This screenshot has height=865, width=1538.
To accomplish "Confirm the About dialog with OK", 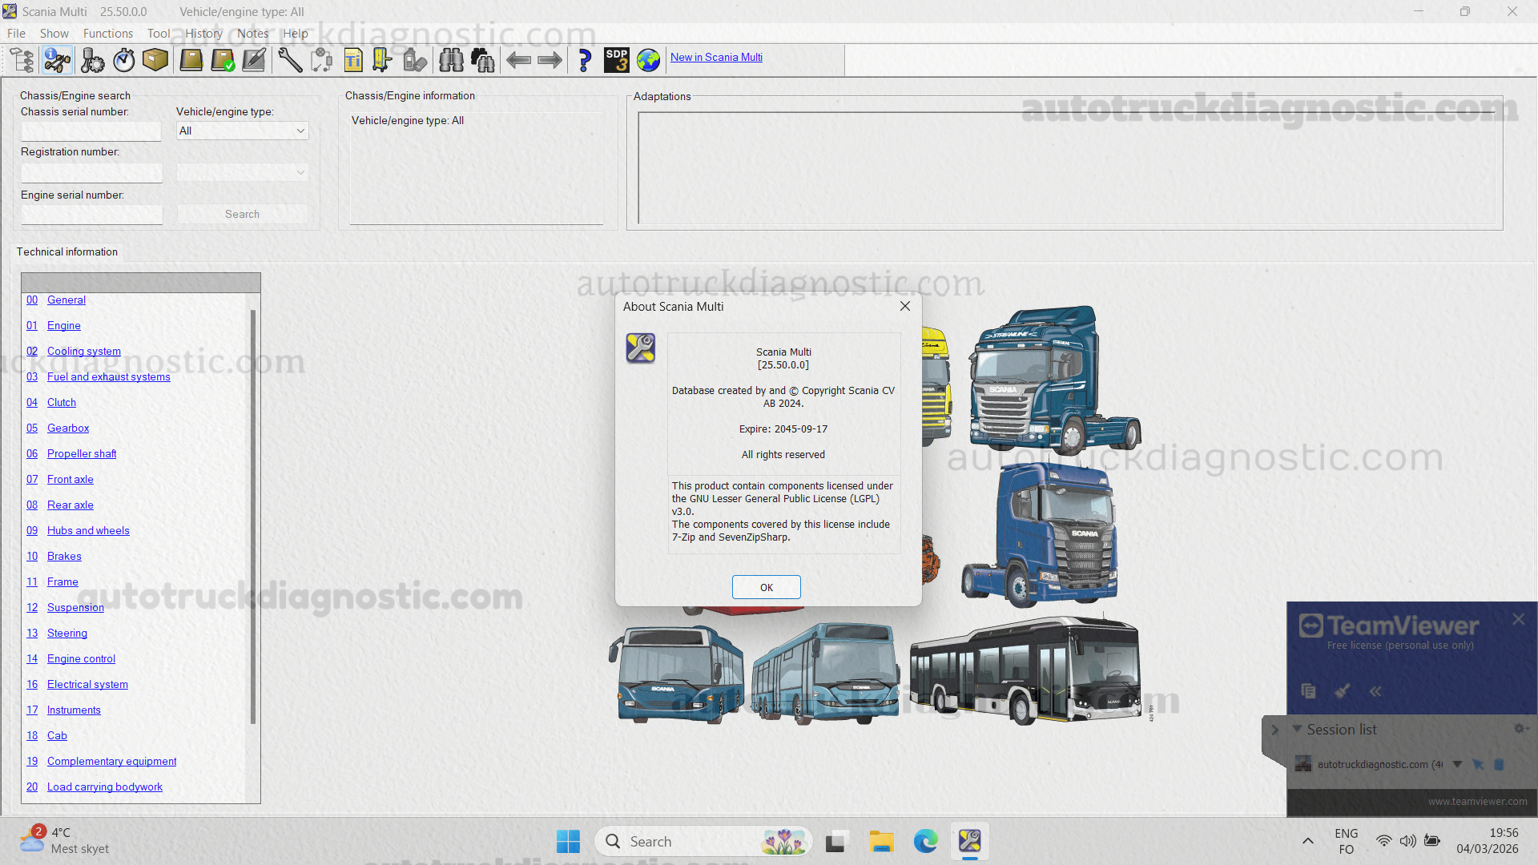I will pos(766,587).
